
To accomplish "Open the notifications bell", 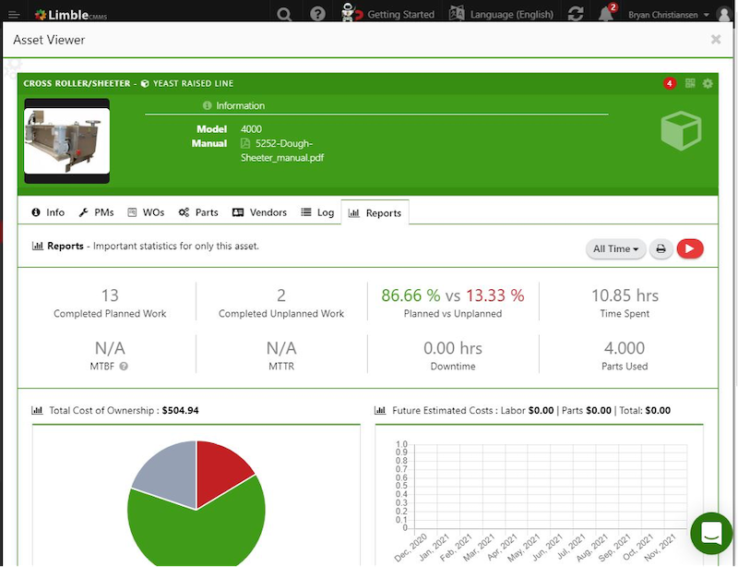I will pos(606,14).
